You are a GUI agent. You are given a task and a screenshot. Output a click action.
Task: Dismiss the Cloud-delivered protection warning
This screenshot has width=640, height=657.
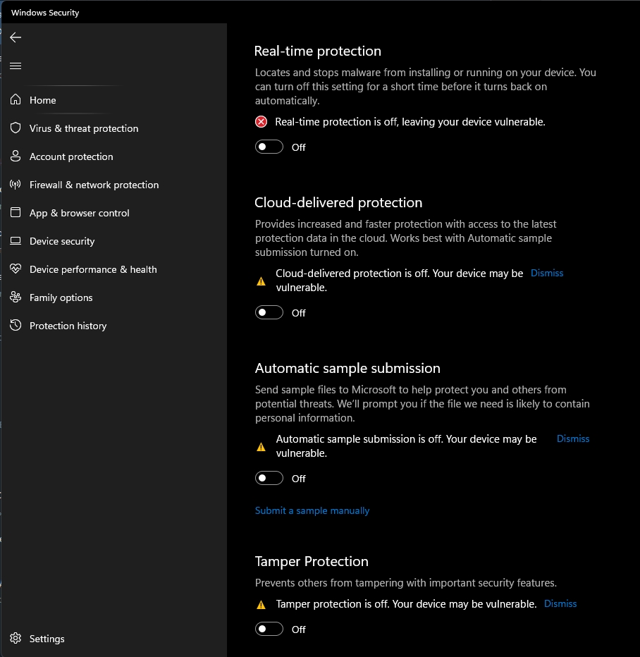click(547, 273)
